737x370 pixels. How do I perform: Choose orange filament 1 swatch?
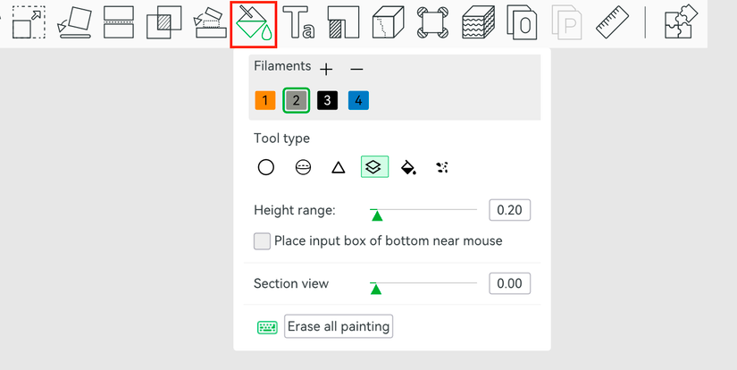(x=265, y=100)
